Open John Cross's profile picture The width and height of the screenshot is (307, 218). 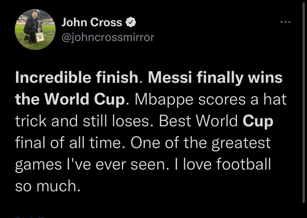click(x=34, y=29)
